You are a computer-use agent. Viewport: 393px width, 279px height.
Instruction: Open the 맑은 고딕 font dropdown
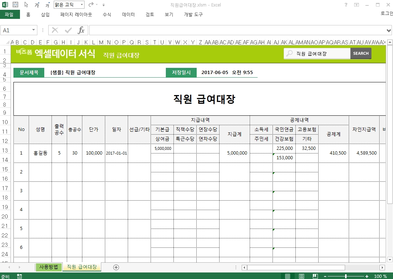coord(82,4)
